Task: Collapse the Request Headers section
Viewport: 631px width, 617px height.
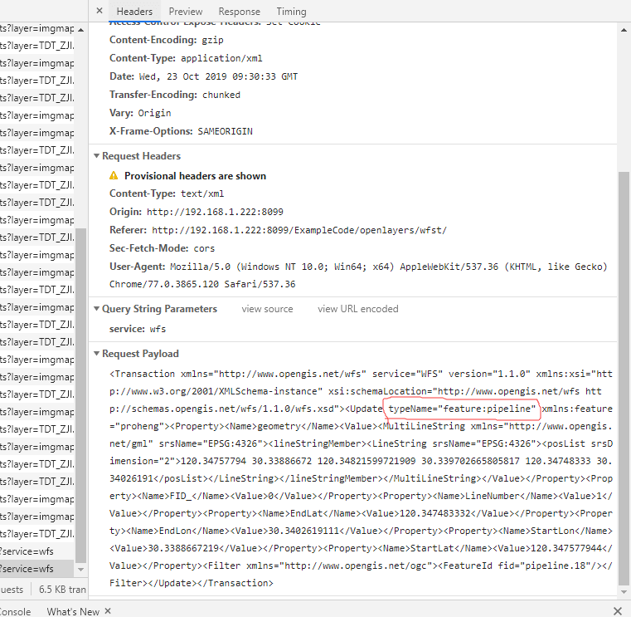Action: pos(97,156)
